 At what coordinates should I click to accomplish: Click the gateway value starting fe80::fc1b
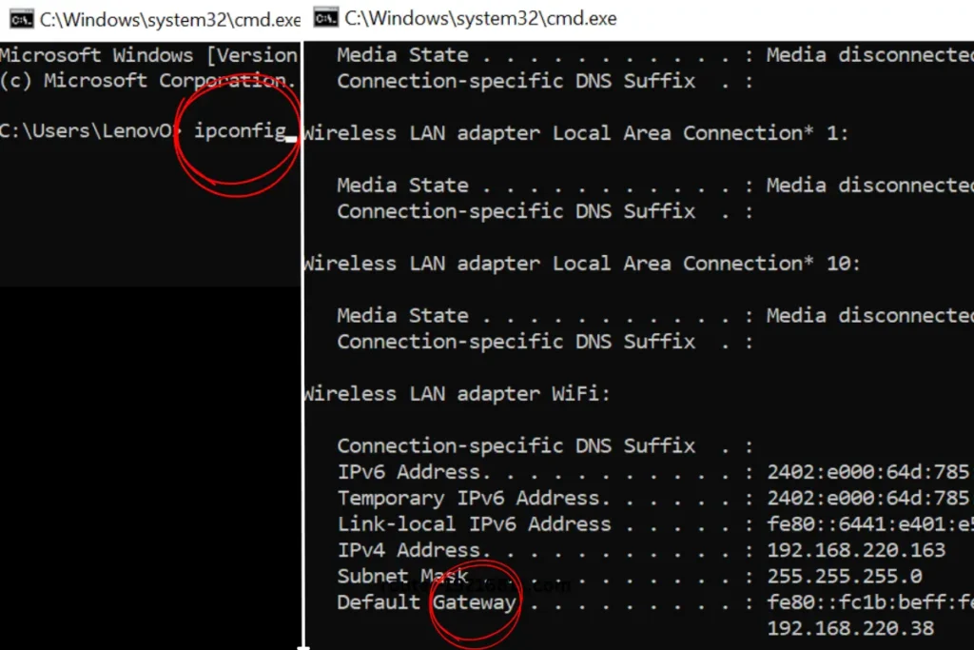pyautogui.click(x=869, y=602)
